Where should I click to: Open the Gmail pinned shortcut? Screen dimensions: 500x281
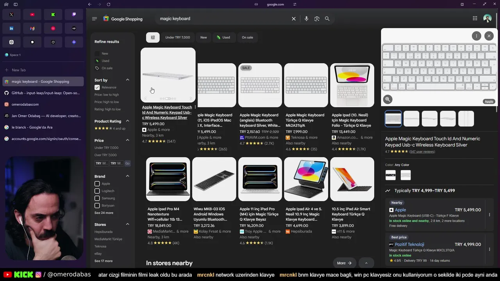point(32,28)
